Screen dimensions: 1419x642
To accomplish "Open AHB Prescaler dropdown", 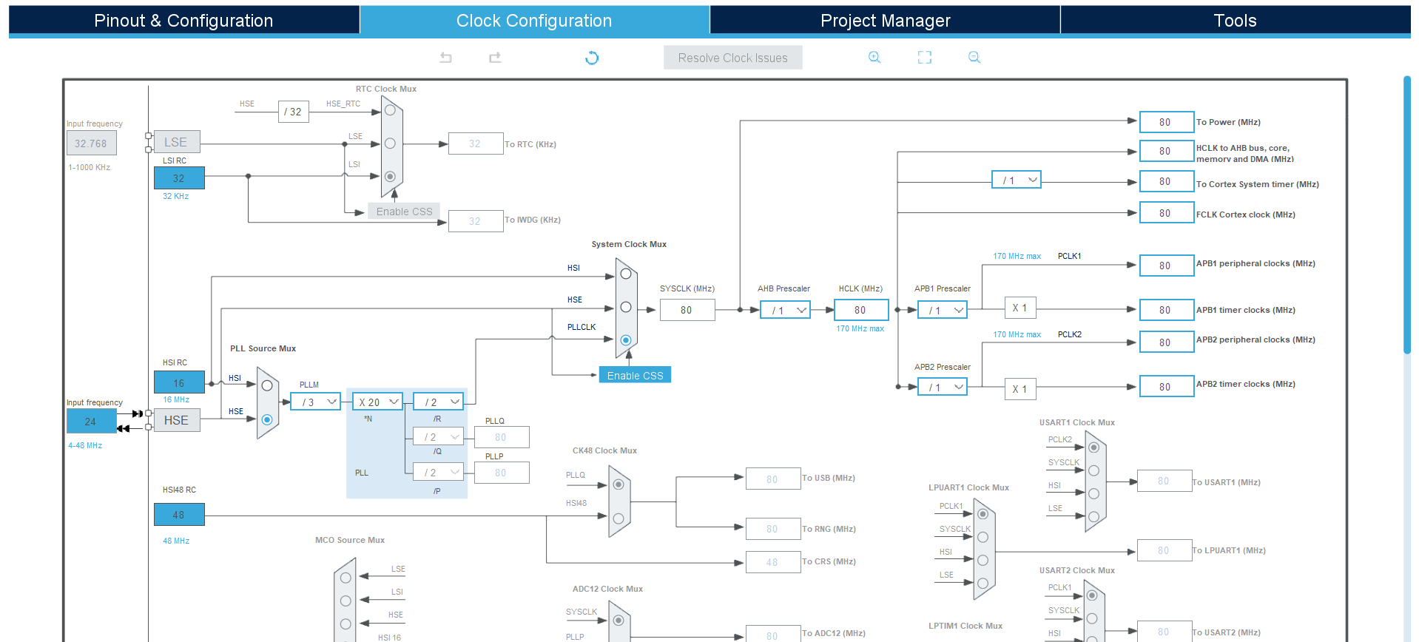I will pyautogui.click(x=785, y=310).
